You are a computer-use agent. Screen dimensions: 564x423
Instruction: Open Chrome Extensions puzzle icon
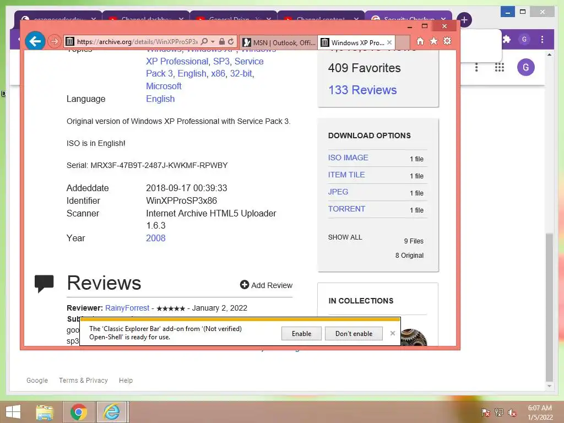tap(507, 39)
